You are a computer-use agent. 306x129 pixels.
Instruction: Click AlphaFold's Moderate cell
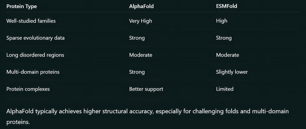(140, 55)
